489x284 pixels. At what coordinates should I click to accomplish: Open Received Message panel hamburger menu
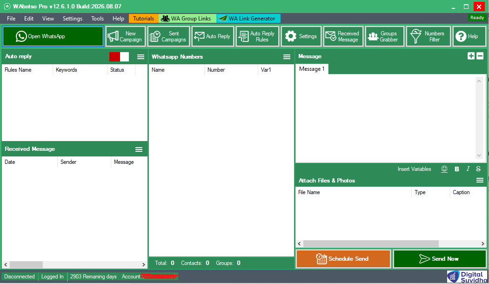[139, 149]
